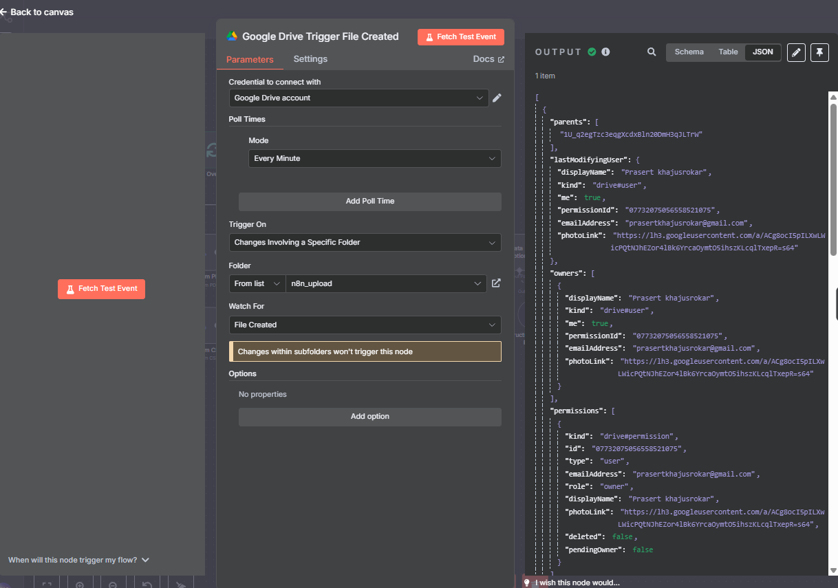Click the node title 'Google Drive Trigger File Created'
838x588 pixels.
click(x=321, y=36)
